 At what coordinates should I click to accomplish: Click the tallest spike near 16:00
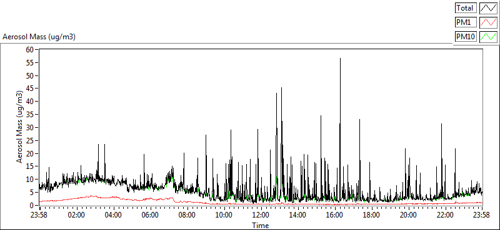(x=340, y=59)
